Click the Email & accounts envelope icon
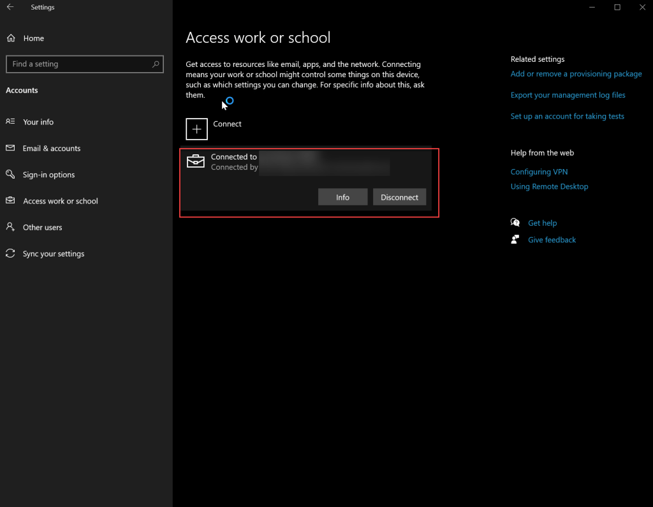This screenshot has height=507, width=653. pyautogui.click(x=10, y=148)
